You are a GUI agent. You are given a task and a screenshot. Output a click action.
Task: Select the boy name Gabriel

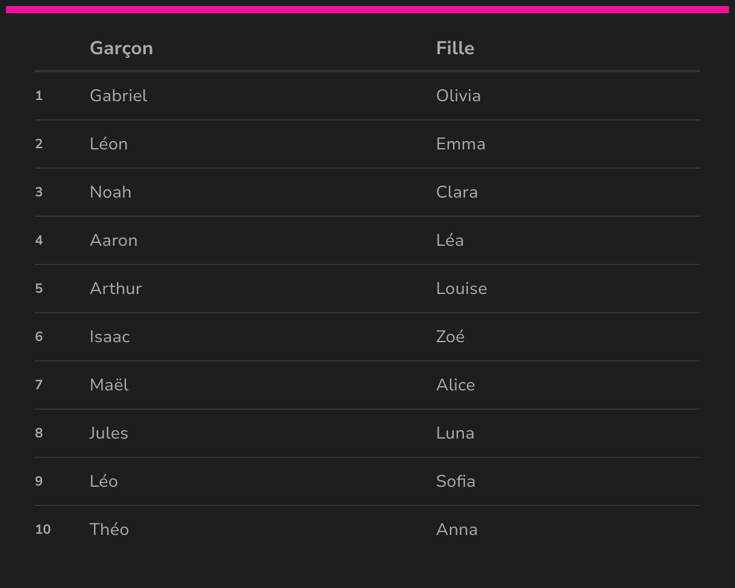[118, 96]
